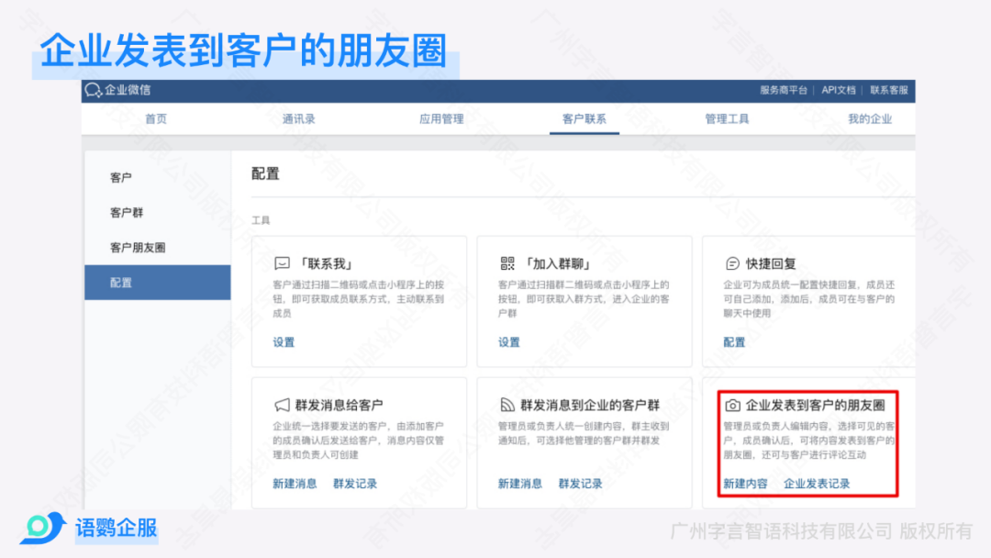Click the 企业发表到客户的朋友圈 camera icon
The width and height of the screenshot is (991, 558).
pyautogui.click(x=732, y=405)
